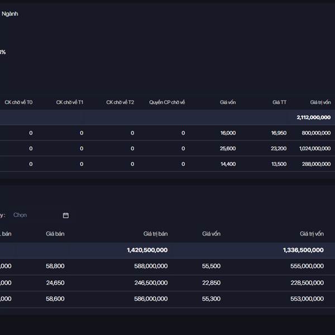
Task: Click the 'Giá bán' column header
Action: tap(55, 234)
